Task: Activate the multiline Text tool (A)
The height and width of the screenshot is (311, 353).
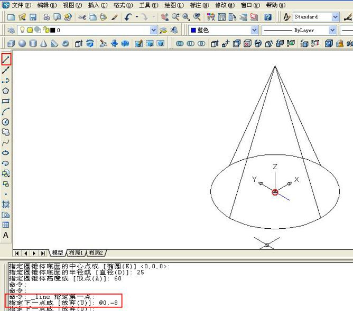Action: coord(6,235)
